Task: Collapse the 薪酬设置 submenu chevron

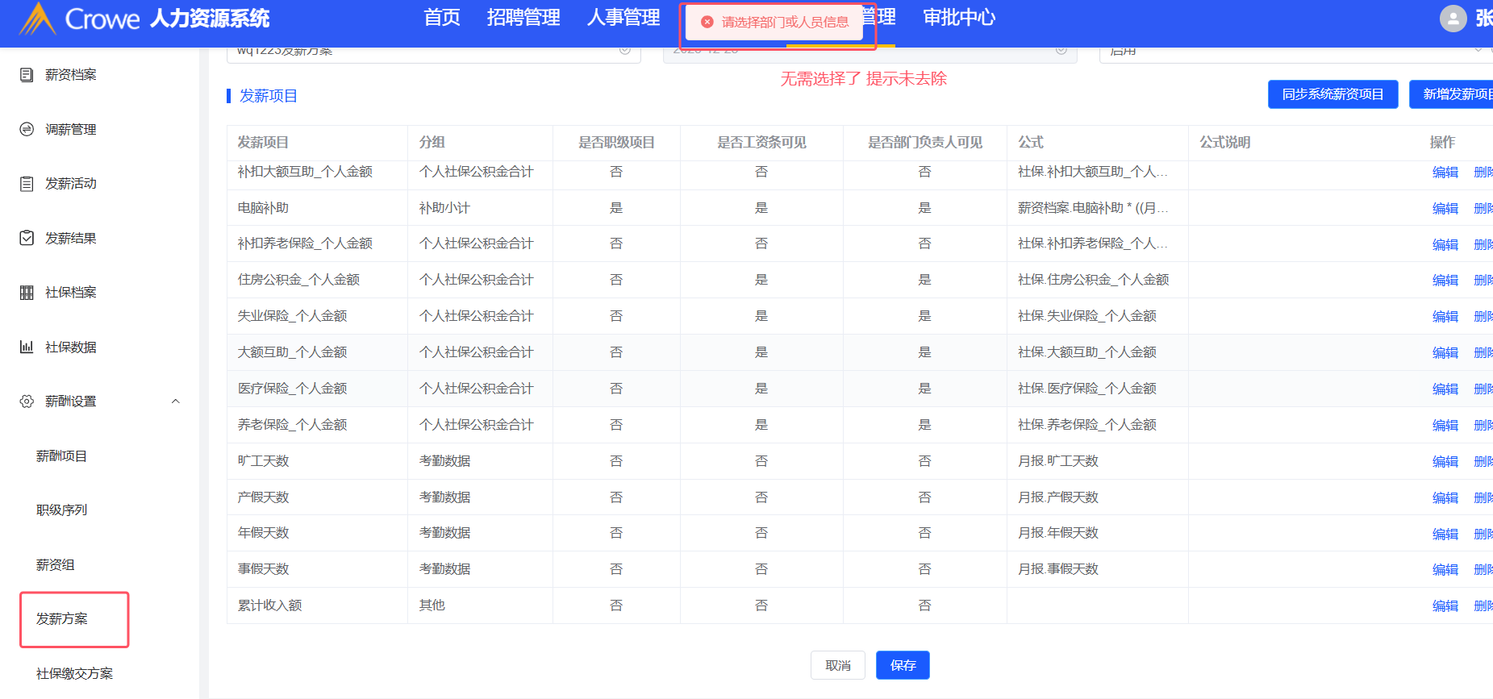Action: (x=175, y=402)
